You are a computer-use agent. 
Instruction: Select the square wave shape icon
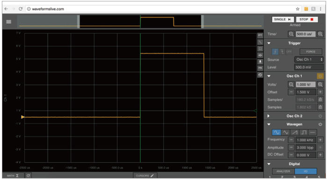pos(304,132)
